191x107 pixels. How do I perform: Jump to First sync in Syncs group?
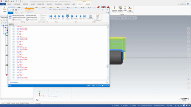click(51, 17)
